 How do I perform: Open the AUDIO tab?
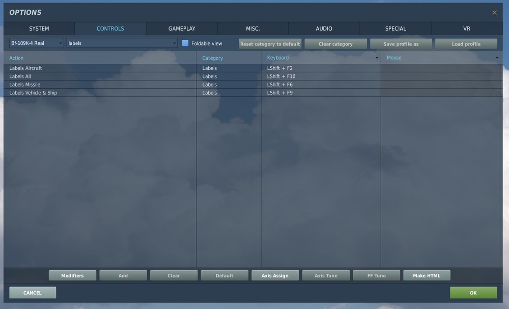[324, 29]
